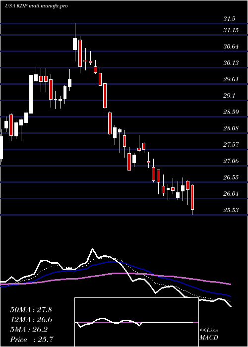
Task: Click the 30.64 price axis label
Action: 231,47
